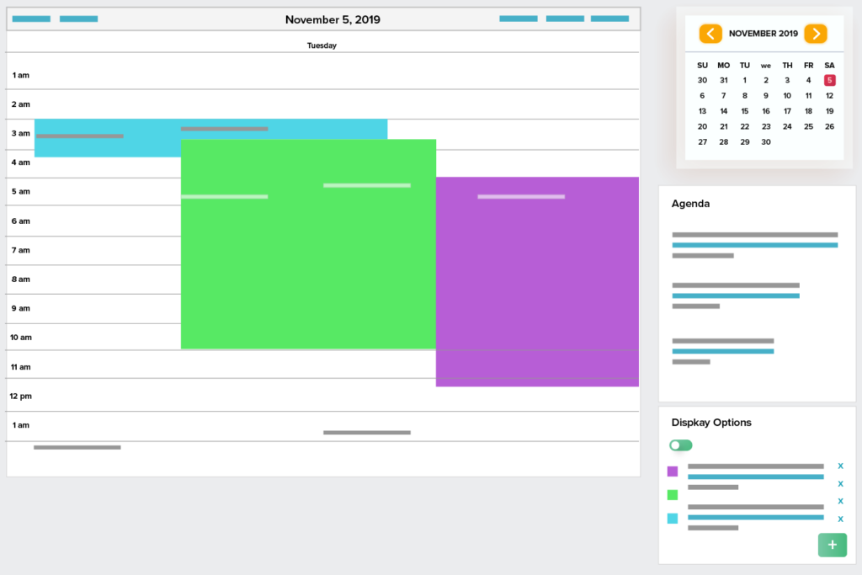
Task: Click the rightmost blue button in the header bar
Action: click(x=610, y=18)
